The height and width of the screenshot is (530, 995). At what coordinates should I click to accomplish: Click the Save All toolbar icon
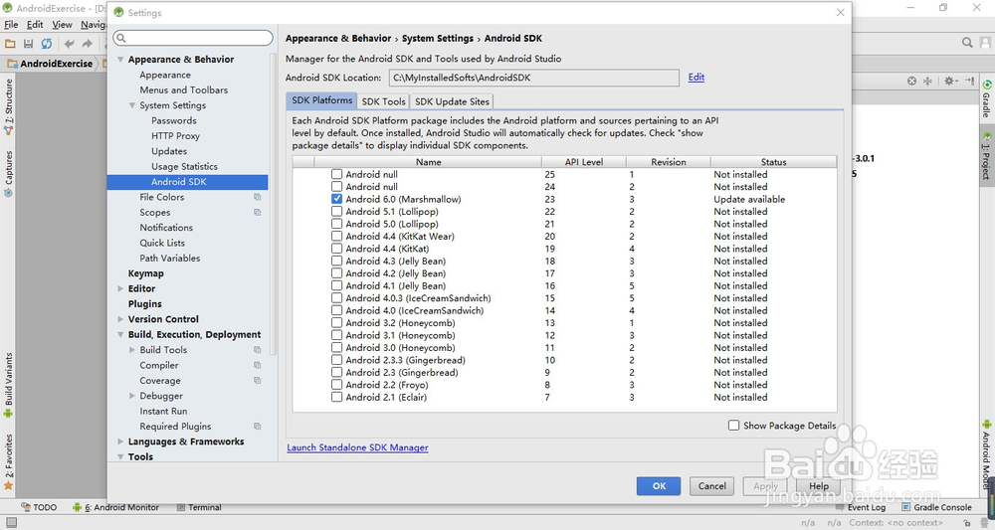29,44
